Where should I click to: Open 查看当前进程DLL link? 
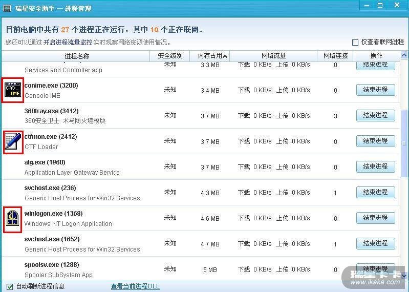[135, 286]
